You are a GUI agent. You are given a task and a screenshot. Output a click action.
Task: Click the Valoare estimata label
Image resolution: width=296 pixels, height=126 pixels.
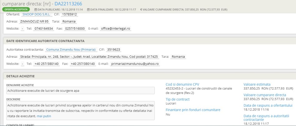(257, 84)
